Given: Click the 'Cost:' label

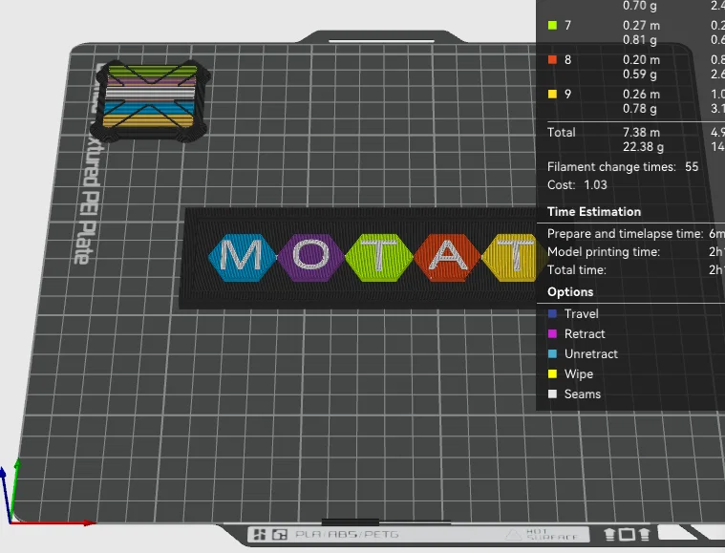Looking at the screenshot, I should point(562,185).
